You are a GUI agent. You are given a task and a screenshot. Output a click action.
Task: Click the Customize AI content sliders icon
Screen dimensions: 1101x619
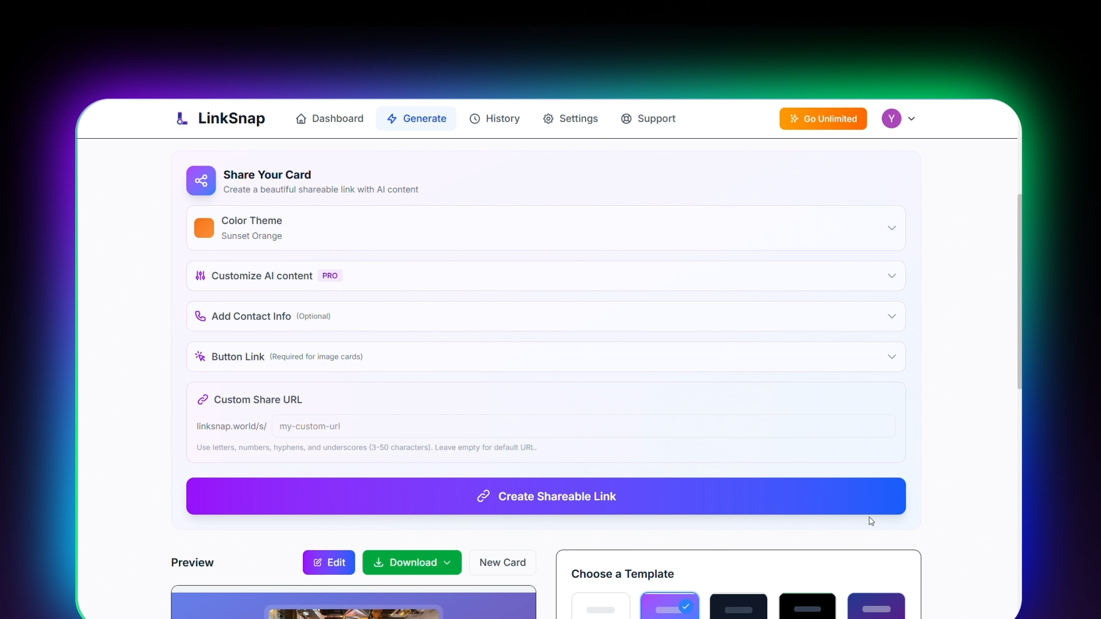click(201, 276)
